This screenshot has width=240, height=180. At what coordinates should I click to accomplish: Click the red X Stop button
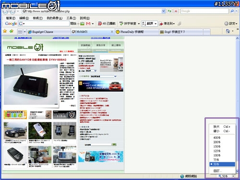tap(176, 11)
